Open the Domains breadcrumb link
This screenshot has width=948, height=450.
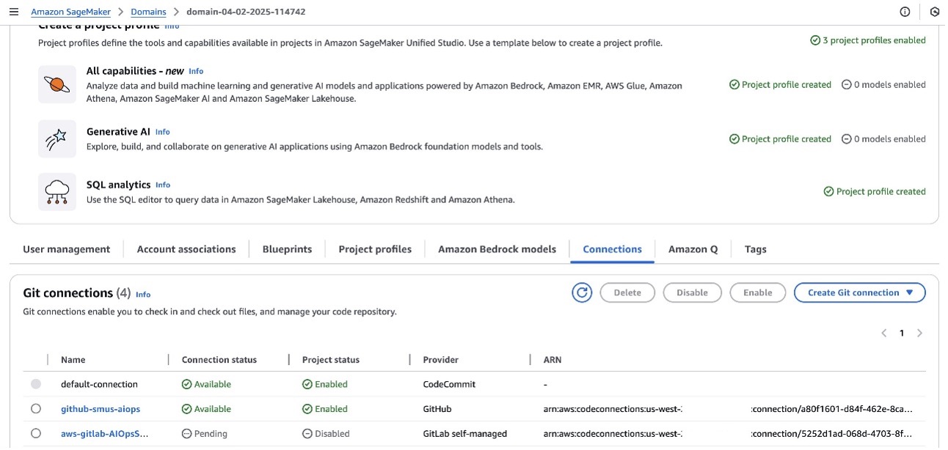click(x=148, y=12)
